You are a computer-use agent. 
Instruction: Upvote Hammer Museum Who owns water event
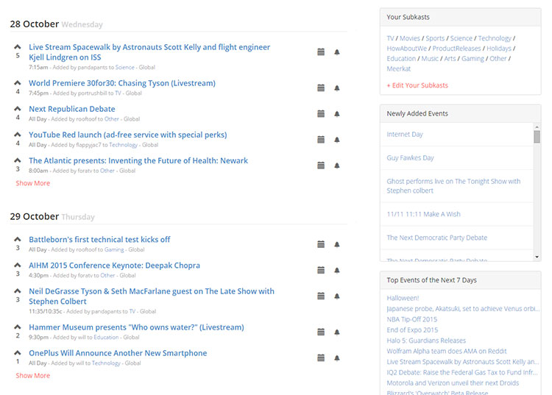17,327
